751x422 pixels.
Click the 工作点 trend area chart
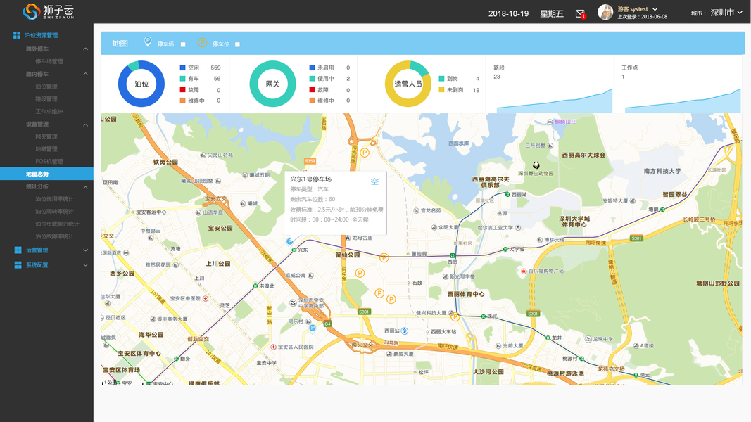point(683,101)
